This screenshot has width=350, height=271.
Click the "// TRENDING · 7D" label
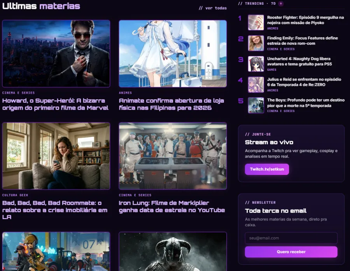(257, 3)
